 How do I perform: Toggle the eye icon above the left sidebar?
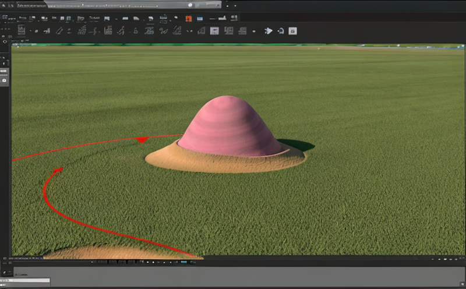5,42
